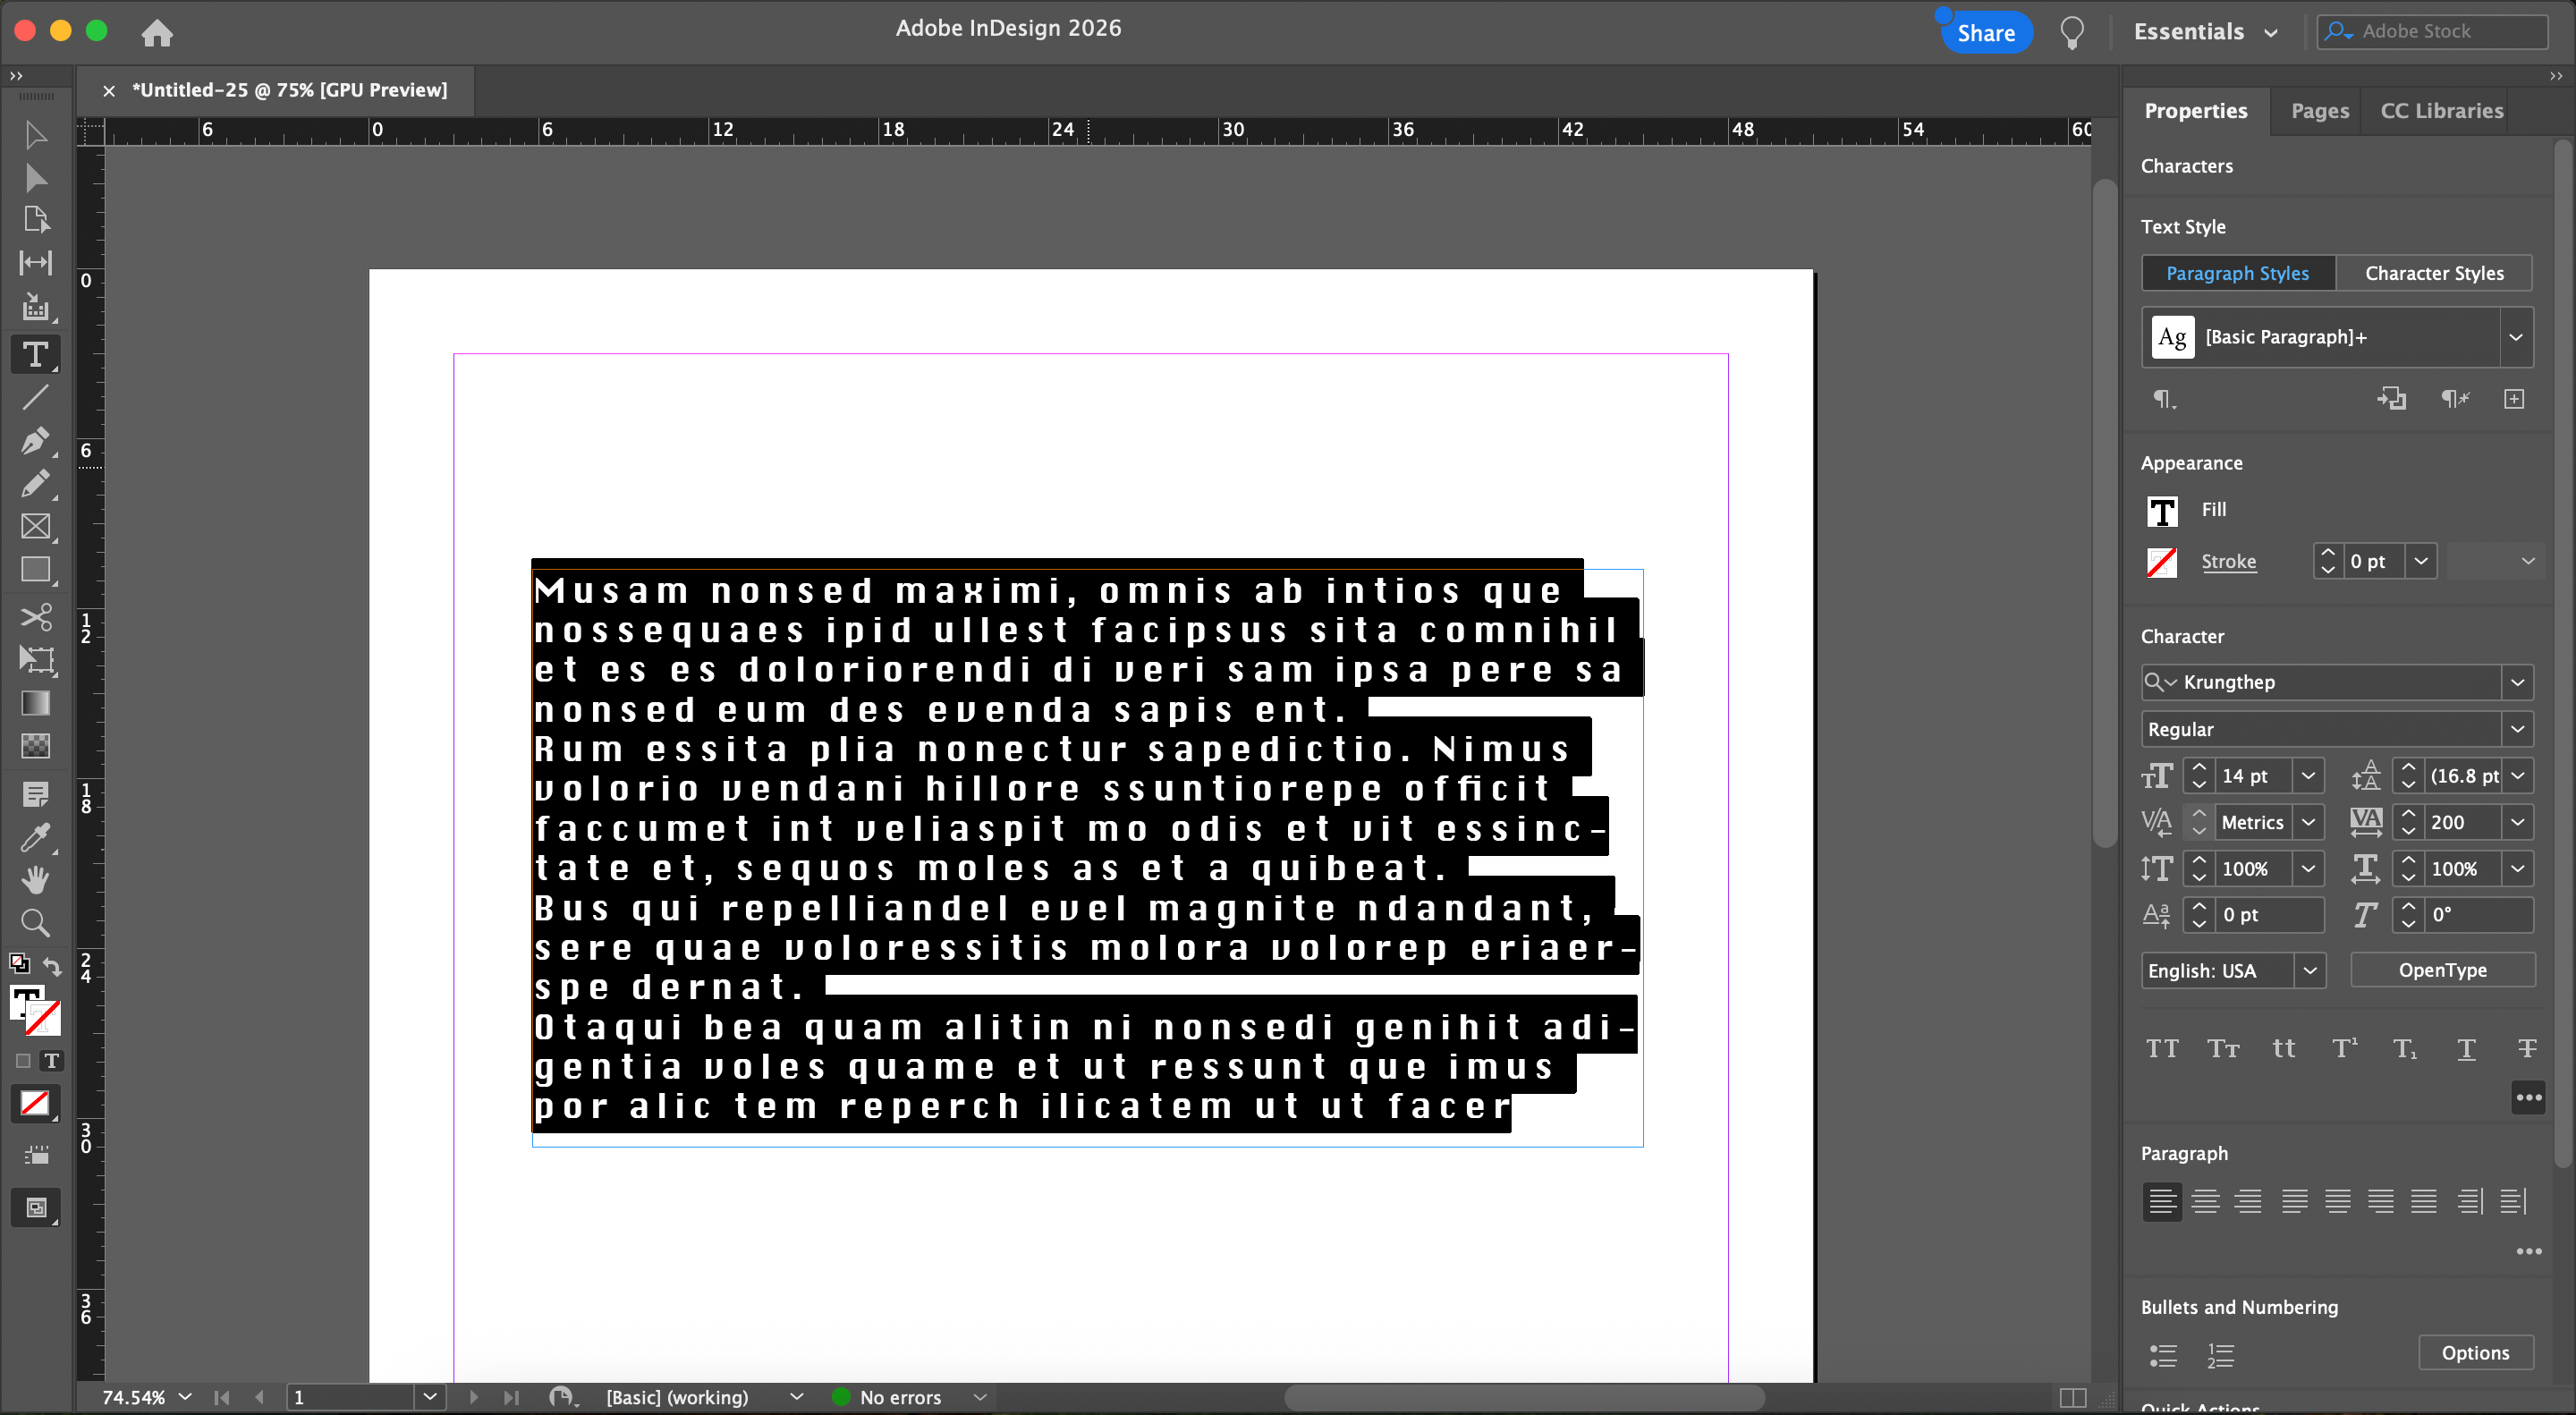
Task: Expand the Regular font style dropdown
Action: click(x=2517, y=729)
